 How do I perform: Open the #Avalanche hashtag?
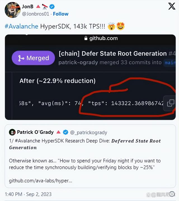click(21, 26)
